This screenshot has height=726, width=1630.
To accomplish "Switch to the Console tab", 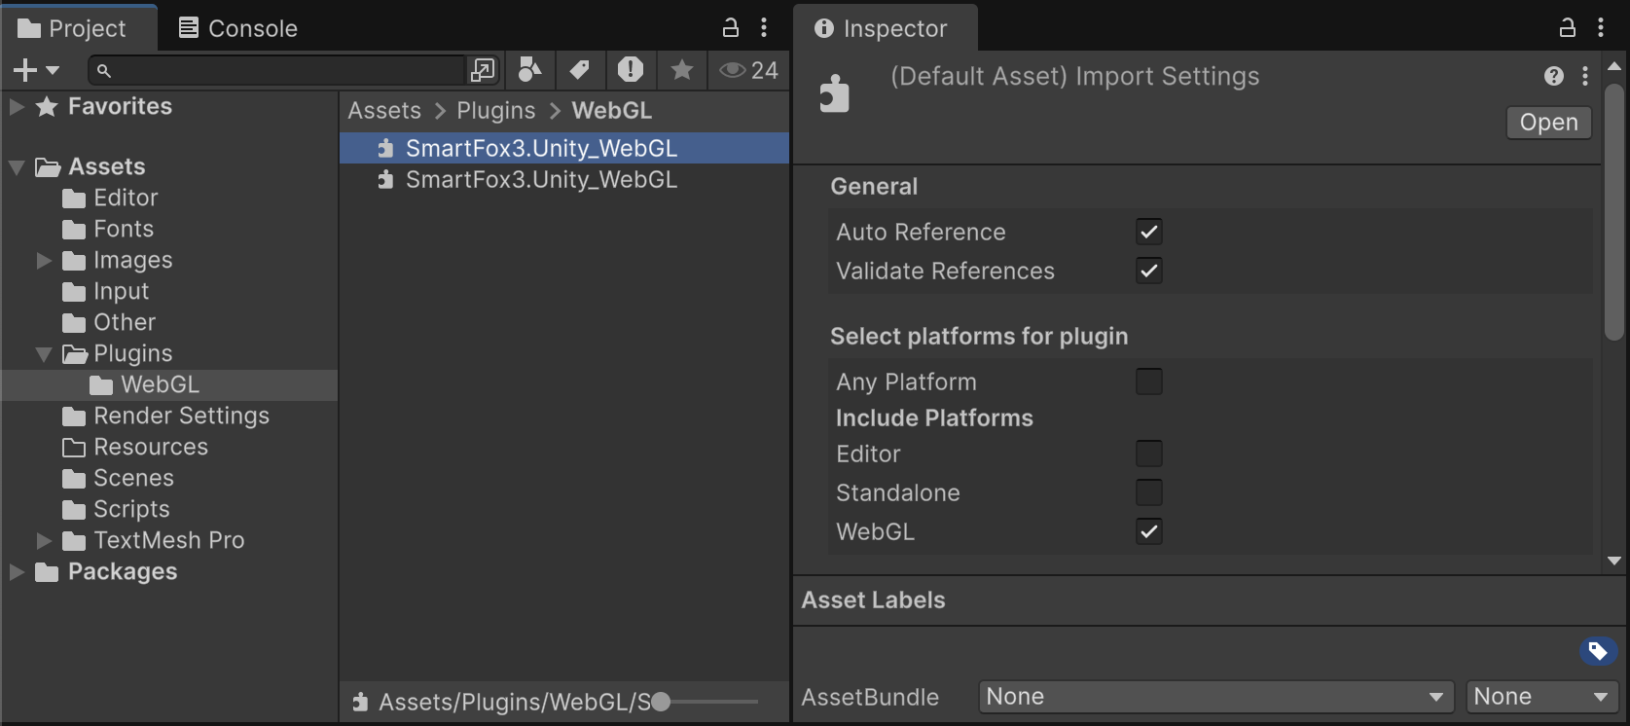I will pyautogui.click(x=238, y=28).
